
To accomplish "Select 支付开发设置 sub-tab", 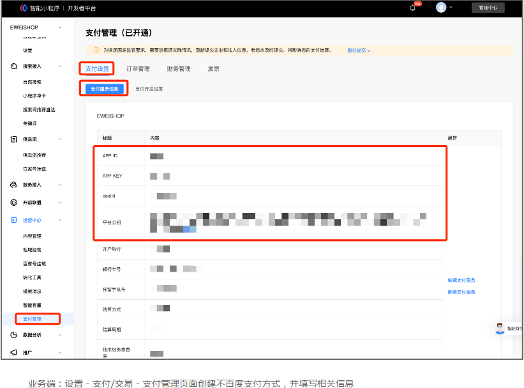I will click(x=149, y=89).
